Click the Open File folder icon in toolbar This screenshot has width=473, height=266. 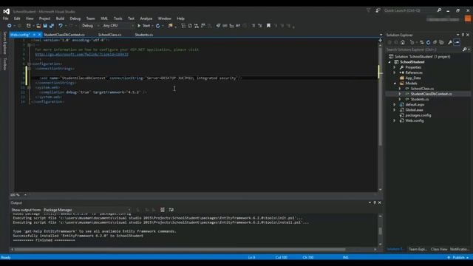[x=38, y=26]
